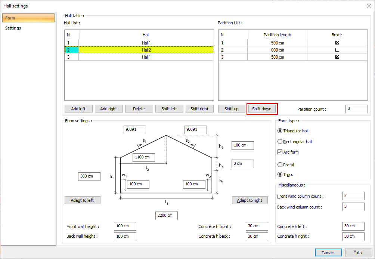Click the Partition count input field

point(356,109)
